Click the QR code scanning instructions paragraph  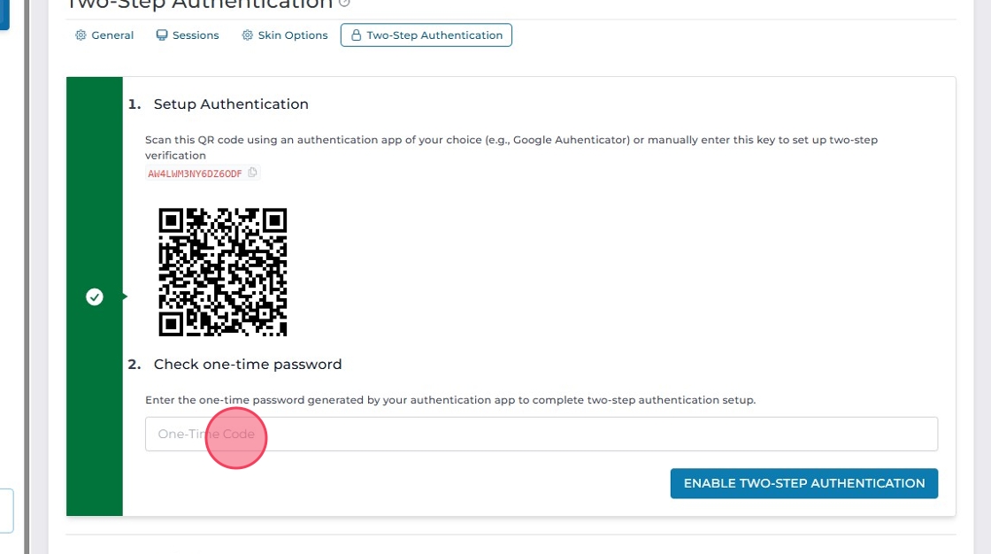[x=511, y=147]
